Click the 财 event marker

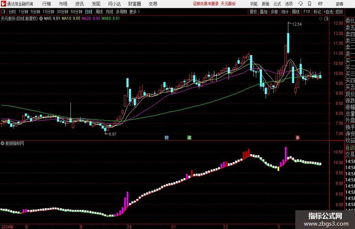[x=167, y=138]
